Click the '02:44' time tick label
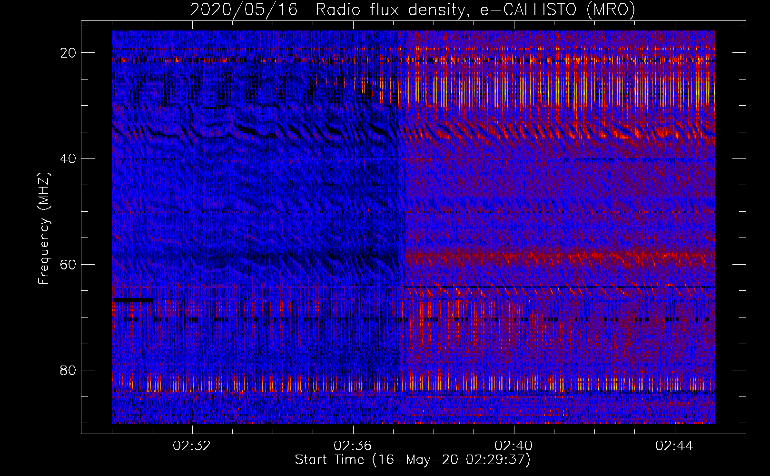 pos(674,446)
